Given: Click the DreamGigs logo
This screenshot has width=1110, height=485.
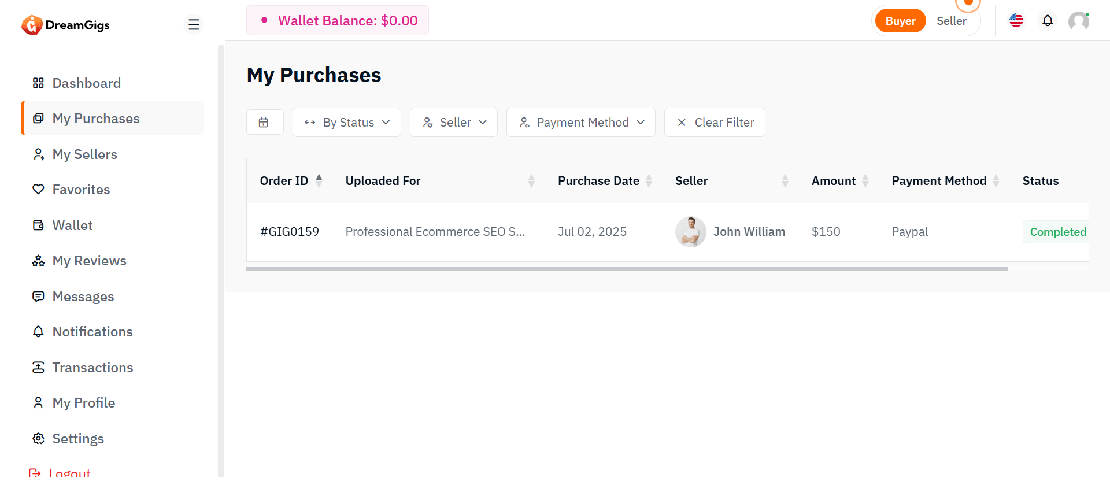Looking at the screenshot, I should tap(65, 25).
